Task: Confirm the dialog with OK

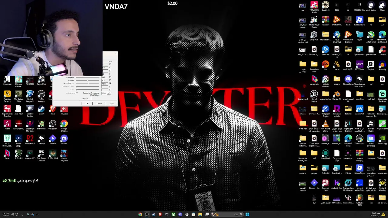Action: click(87, 104)
